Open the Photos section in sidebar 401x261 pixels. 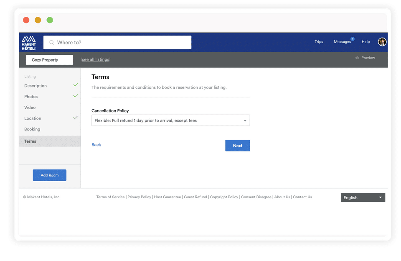click(x=31, y=97)
